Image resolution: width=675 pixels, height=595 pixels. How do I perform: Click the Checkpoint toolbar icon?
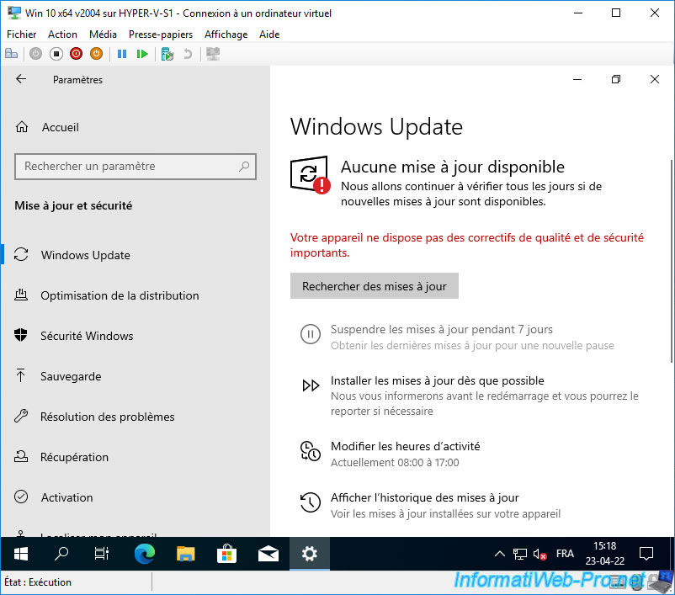pos(167,54)
